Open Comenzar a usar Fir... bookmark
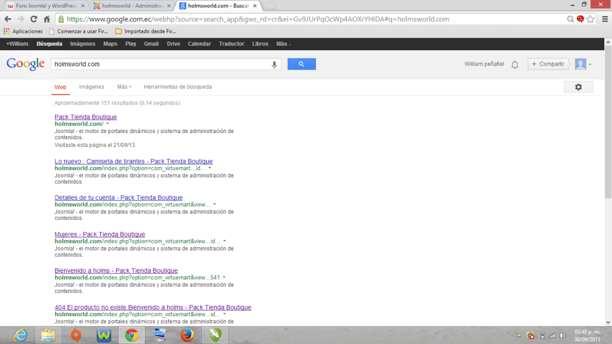The width and height of the screenshot is (612, 344). click(x=78, y=31)
